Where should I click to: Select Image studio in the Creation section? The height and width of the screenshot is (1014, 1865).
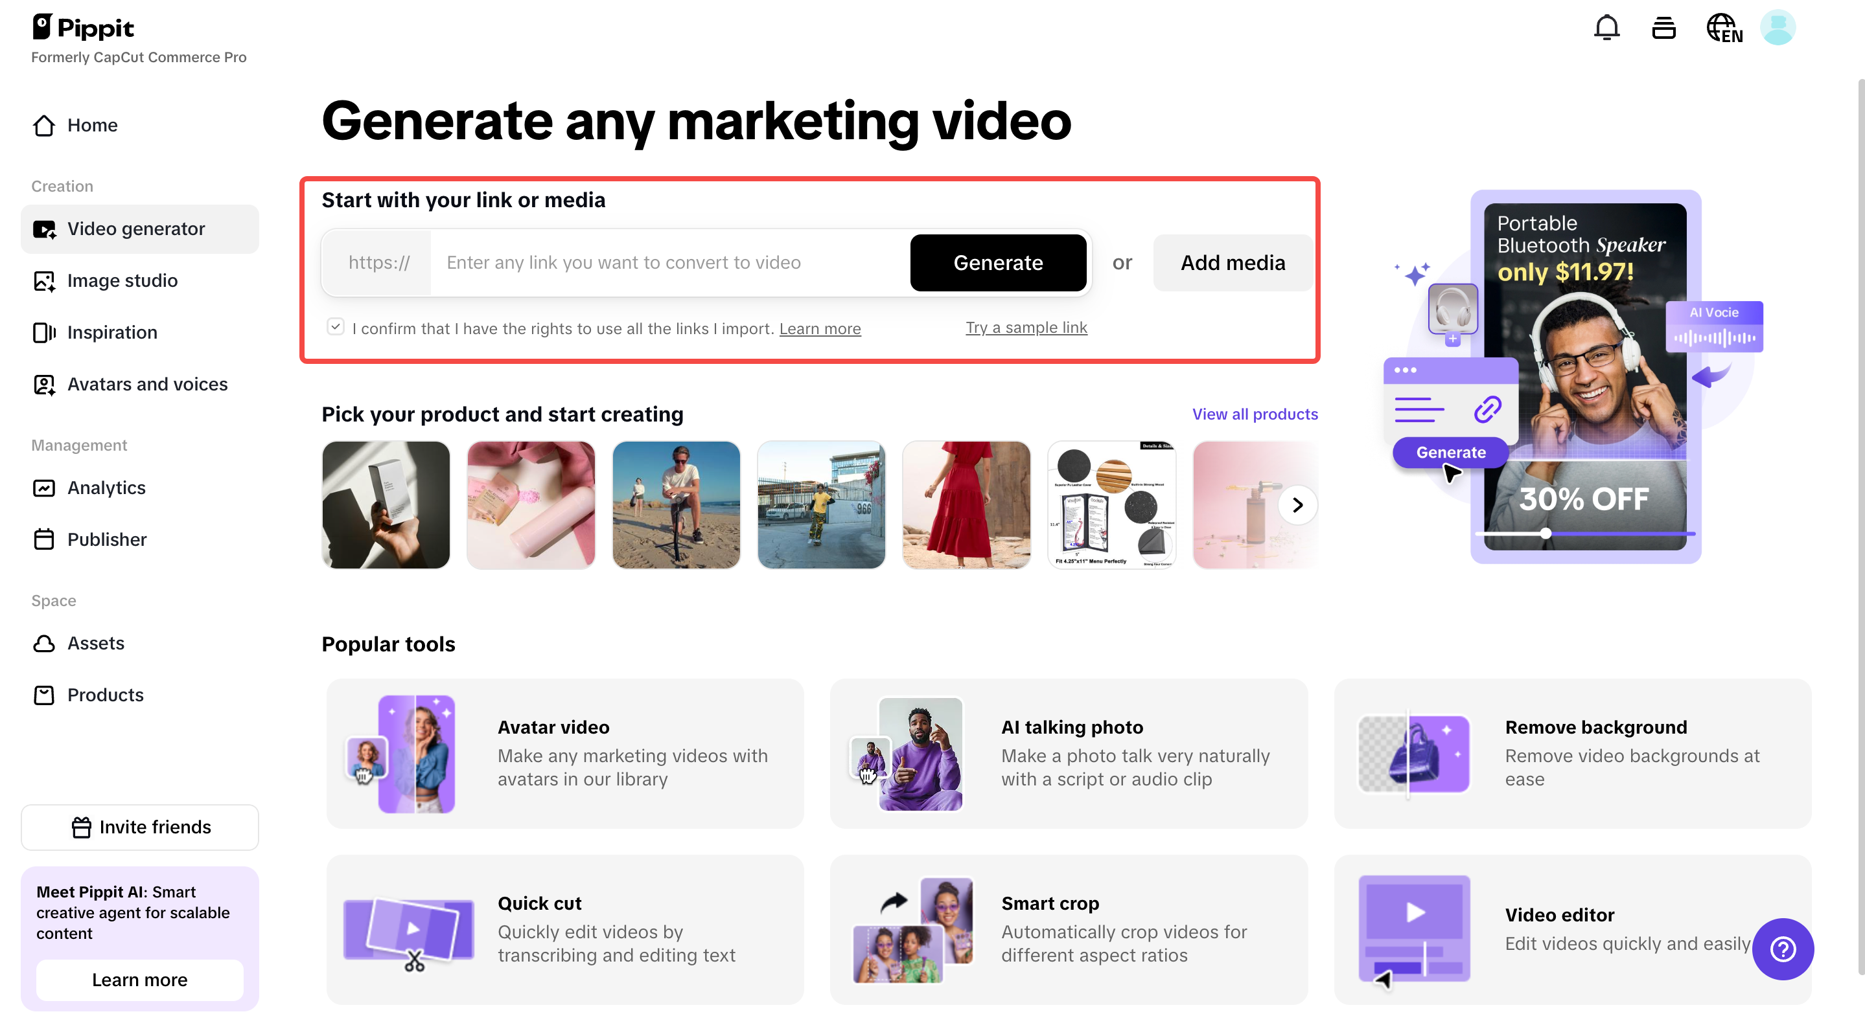click(x=122, y=280)
